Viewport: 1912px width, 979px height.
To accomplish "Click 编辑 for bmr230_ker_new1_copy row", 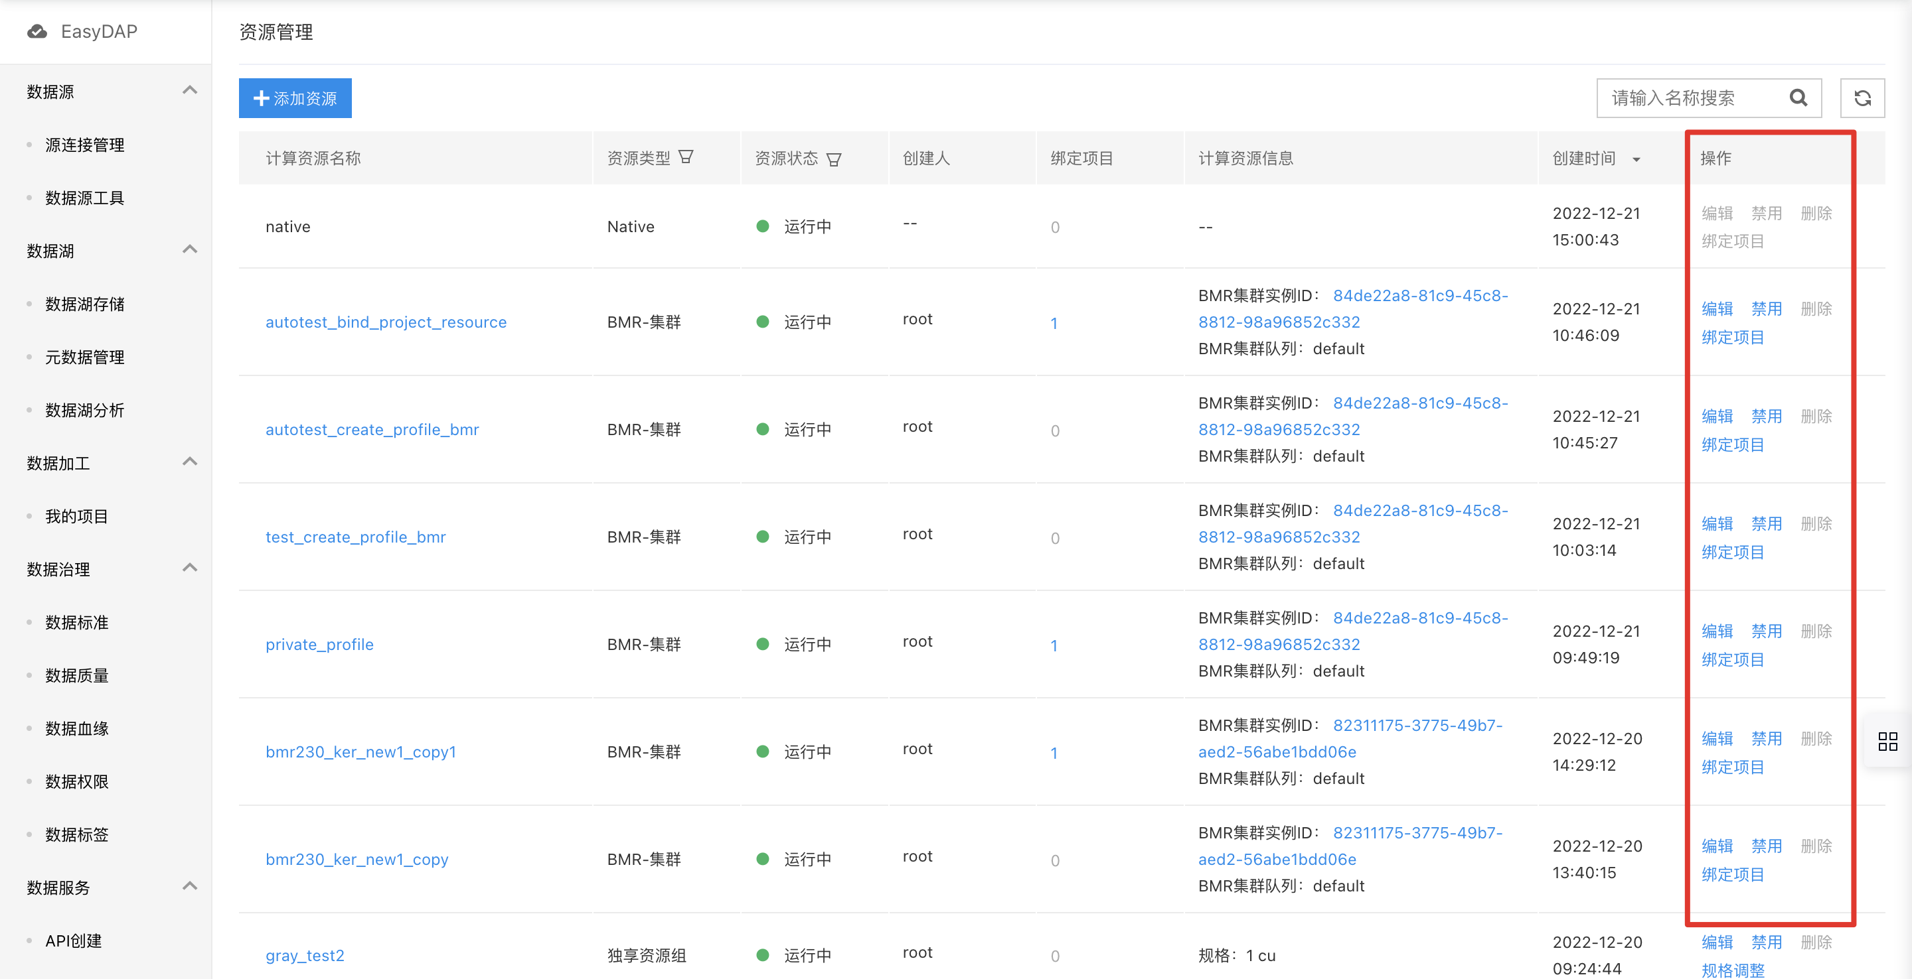I will tap(1717, 846).
